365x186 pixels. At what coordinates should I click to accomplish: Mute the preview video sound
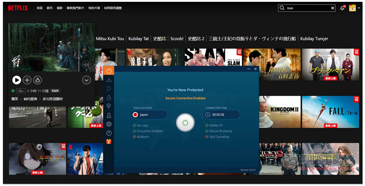(86, 65)
